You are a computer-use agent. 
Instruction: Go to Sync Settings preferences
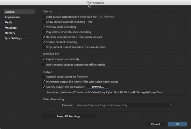click(13, 38)
